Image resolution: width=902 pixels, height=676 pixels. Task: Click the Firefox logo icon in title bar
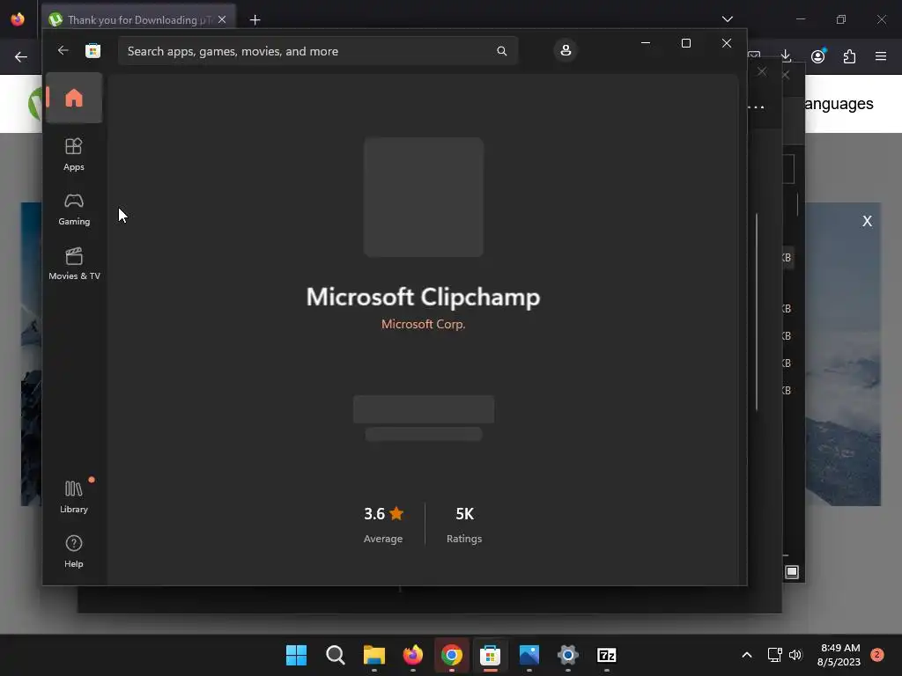[18, 19]
